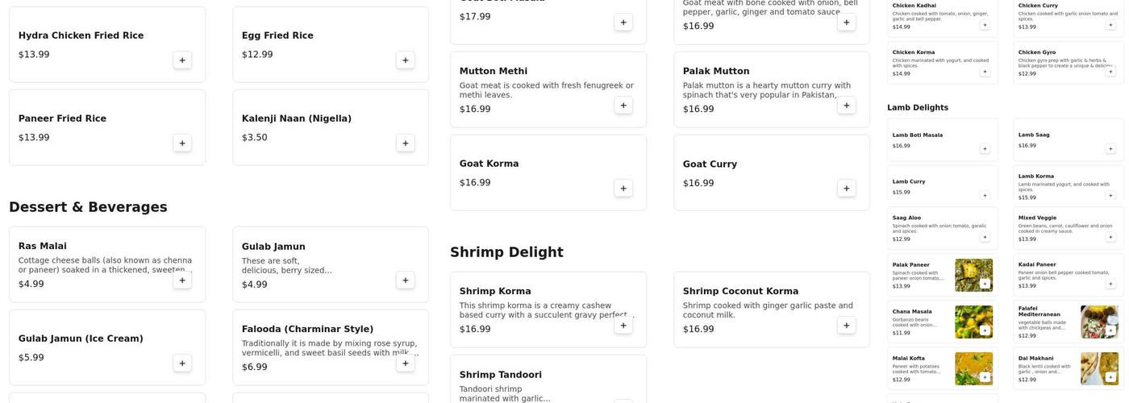Add Lamb Saag using its plus button

pyautogui.click(x=1110, y=149)
